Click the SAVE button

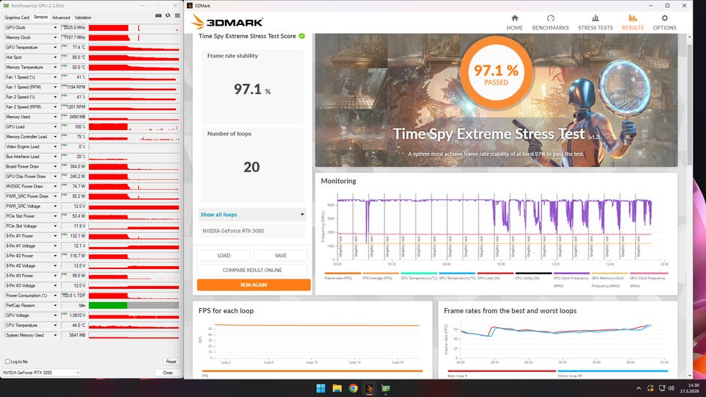(x=280, y=255)
